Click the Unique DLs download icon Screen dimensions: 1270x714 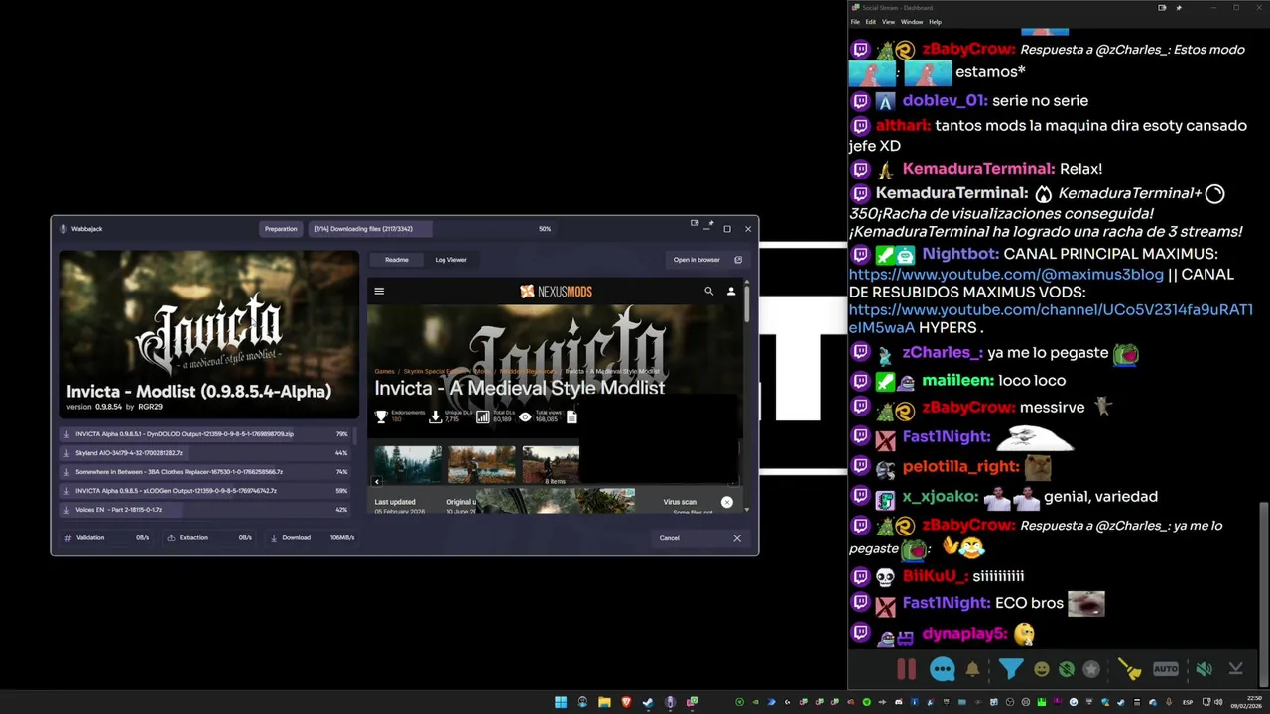pyautogui.click(x=435, y=417)
